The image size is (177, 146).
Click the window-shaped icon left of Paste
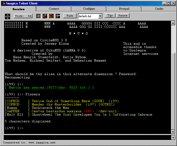tap(58, 16)
